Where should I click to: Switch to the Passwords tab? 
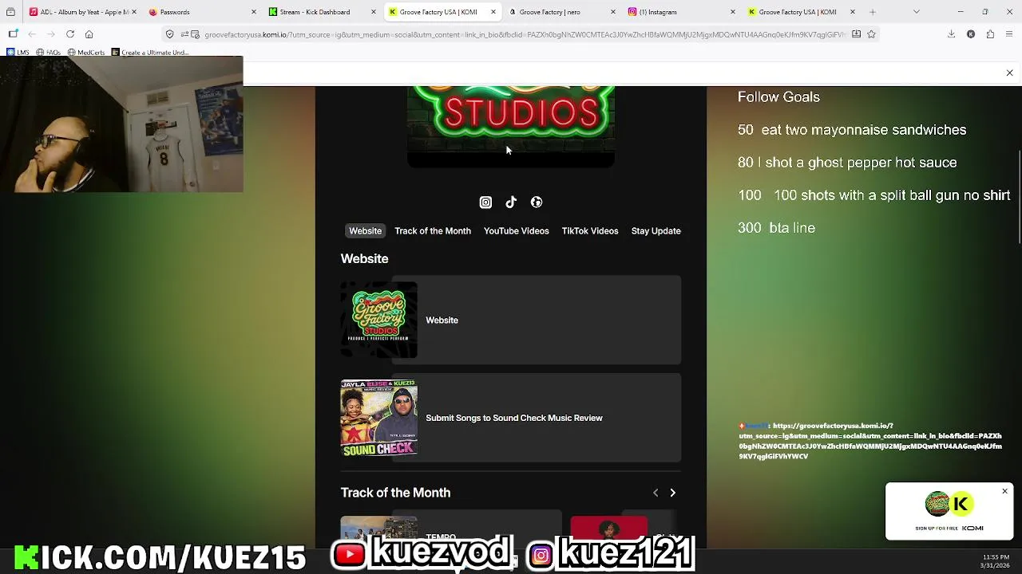point(202,12)
